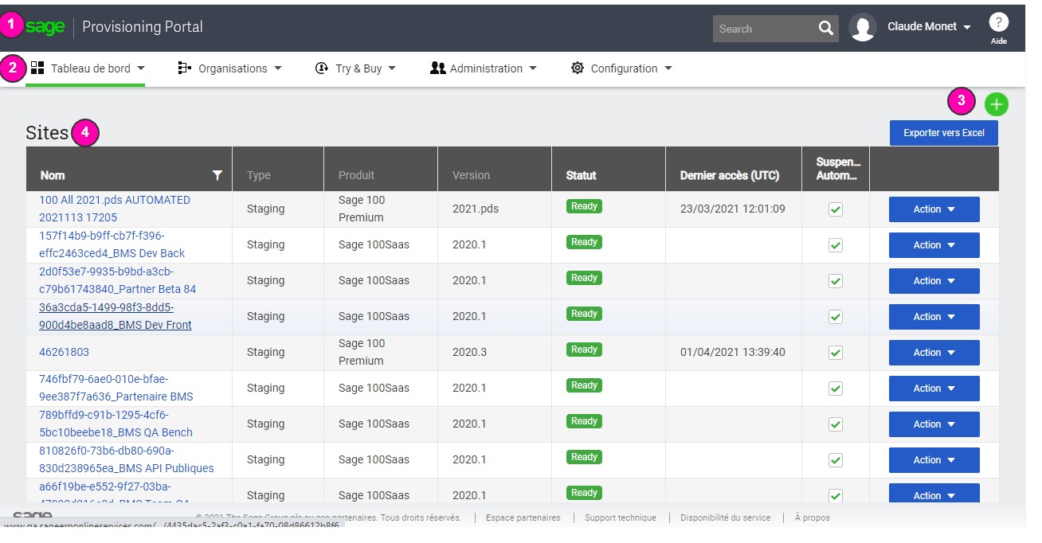Click into the Search input field
The image size is (1042, 543).
point(764,29)
